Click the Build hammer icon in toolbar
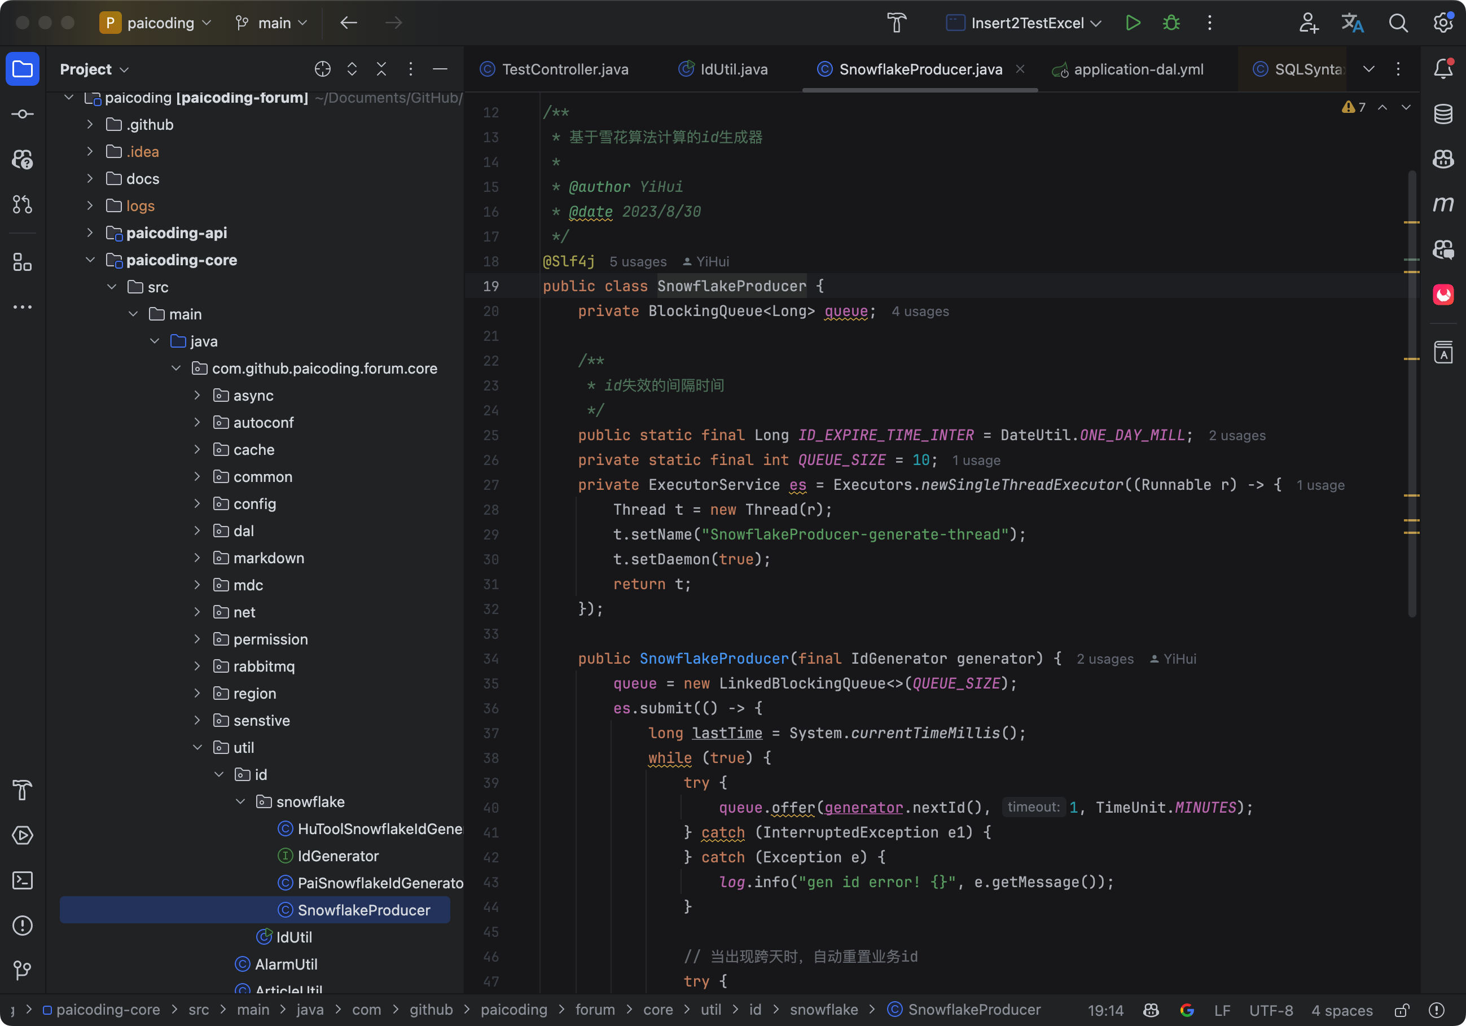This screenshot has width=1466, height=1026. 897,23
